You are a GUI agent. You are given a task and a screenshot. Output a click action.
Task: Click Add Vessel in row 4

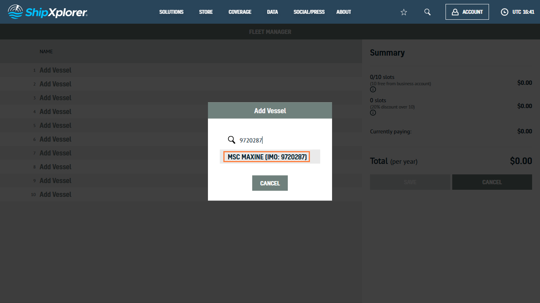coord(55,112)
